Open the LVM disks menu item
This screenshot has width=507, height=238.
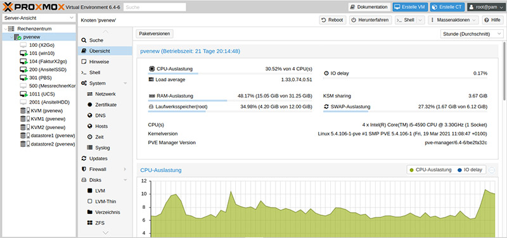[105, 191]
